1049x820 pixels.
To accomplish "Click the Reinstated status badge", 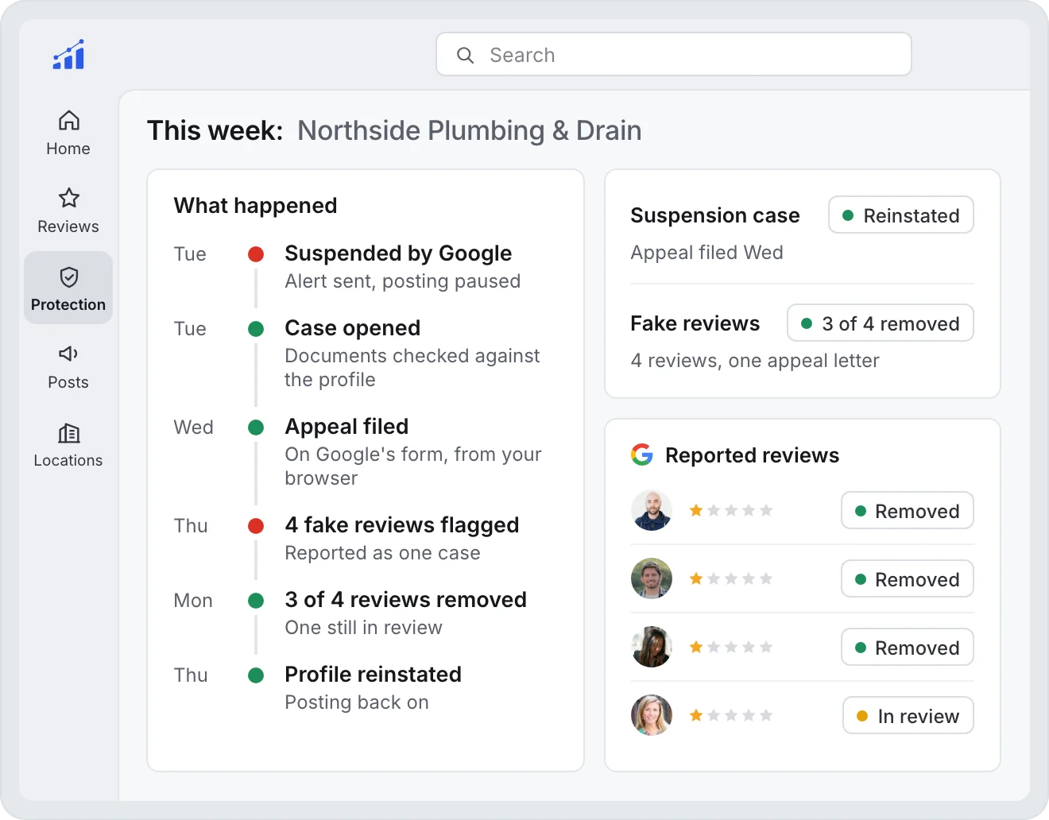I will click(901, 215).
